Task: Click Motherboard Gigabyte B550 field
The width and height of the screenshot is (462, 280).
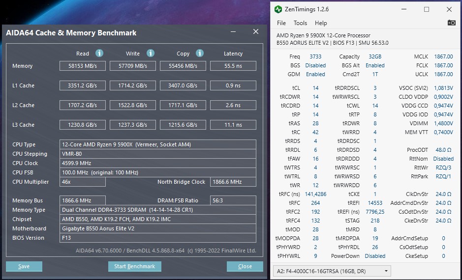Action: click(157, 228)
